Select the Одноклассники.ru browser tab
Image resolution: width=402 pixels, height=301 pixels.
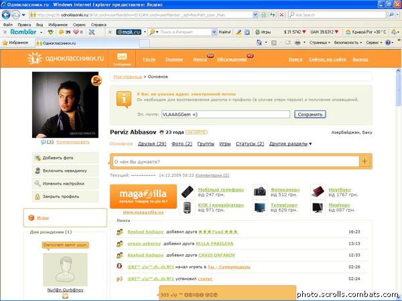tap(87, 43)
